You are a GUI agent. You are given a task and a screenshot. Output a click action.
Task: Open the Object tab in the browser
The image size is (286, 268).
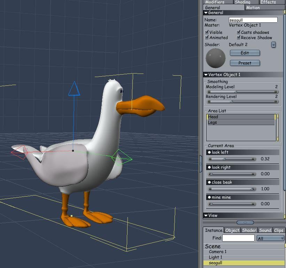pos(232,230)
